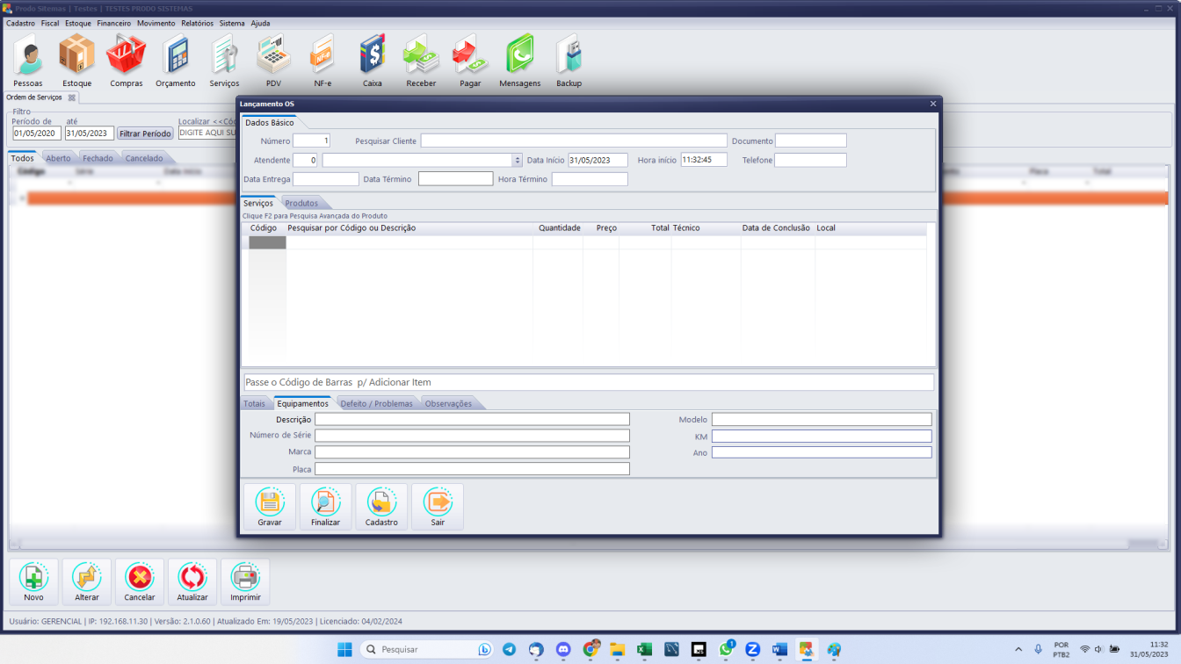Open the Compras module
Viewport: 1181px width, 664px height.
[126, 59]
